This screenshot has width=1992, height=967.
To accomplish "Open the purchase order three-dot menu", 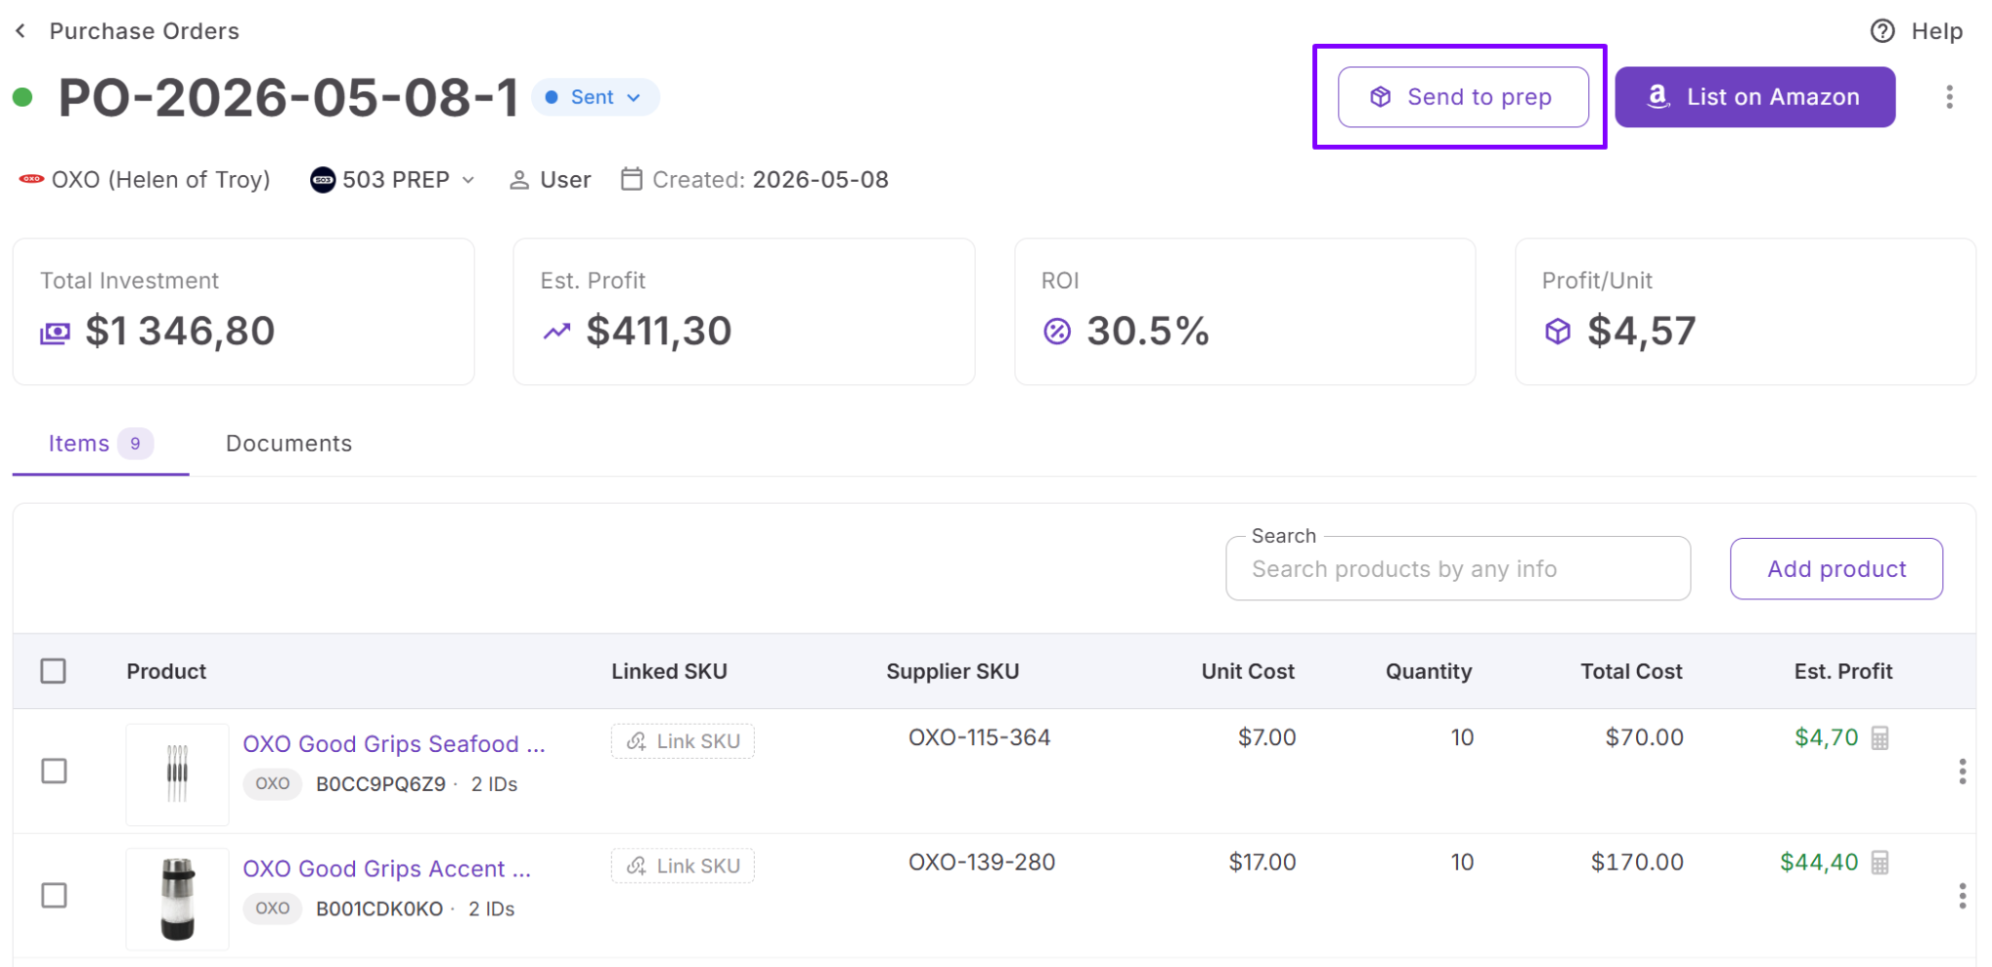I will [1949, 97].
